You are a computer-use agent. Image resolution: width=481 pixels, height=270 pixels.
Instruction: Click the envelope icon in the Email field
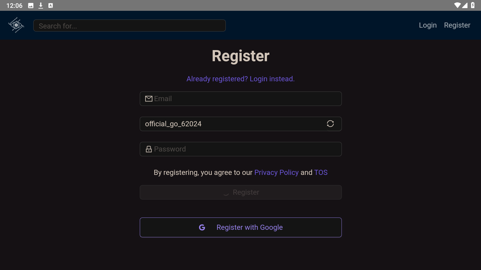149,99
